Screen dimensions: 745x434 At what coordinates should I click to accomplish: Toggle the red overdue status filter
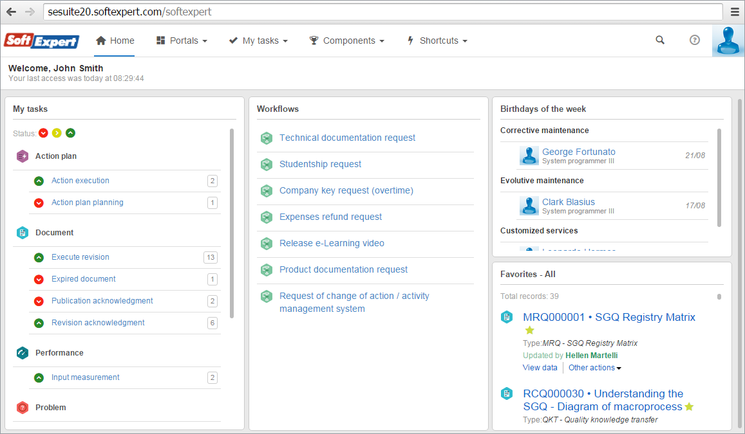44,133
